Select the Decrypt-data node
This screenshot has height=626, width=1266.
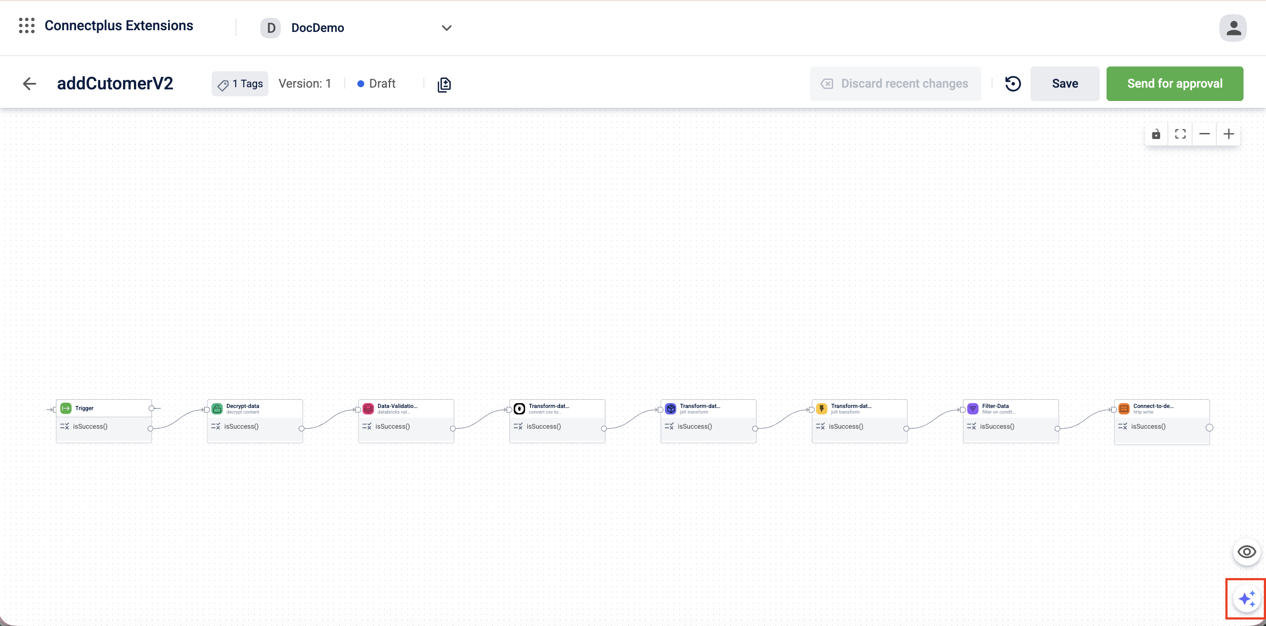coord(254,408)
